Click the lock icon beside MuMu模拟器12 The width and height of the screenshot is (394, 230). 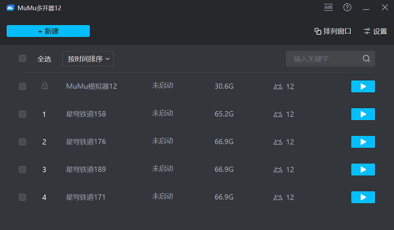point(44,86)
